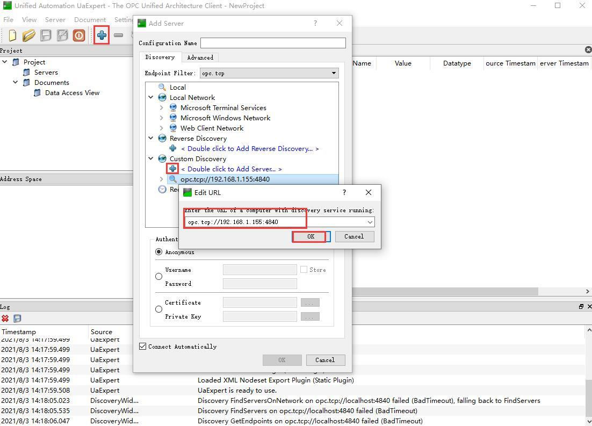This screenshot has width=592, height=426.
Task: Click the float/undock icon of Log panel
Action: [x=581, y=306]
